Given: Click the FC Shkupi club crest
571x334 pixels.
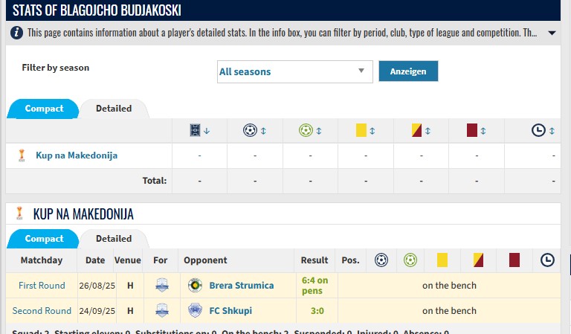Looking at the screenshot, I should pyautogui.click(x=195, y=311).
